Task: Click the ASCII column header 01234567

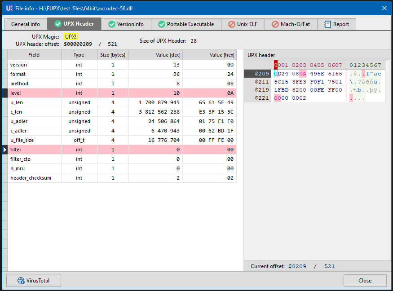Action: (x=366, y=65)
